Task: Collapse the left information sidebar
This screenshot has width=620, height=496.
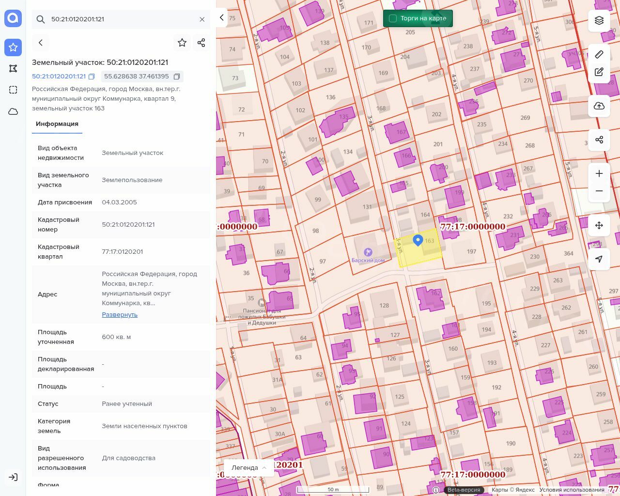Action: pyautogui.click(x=222, y=17)
